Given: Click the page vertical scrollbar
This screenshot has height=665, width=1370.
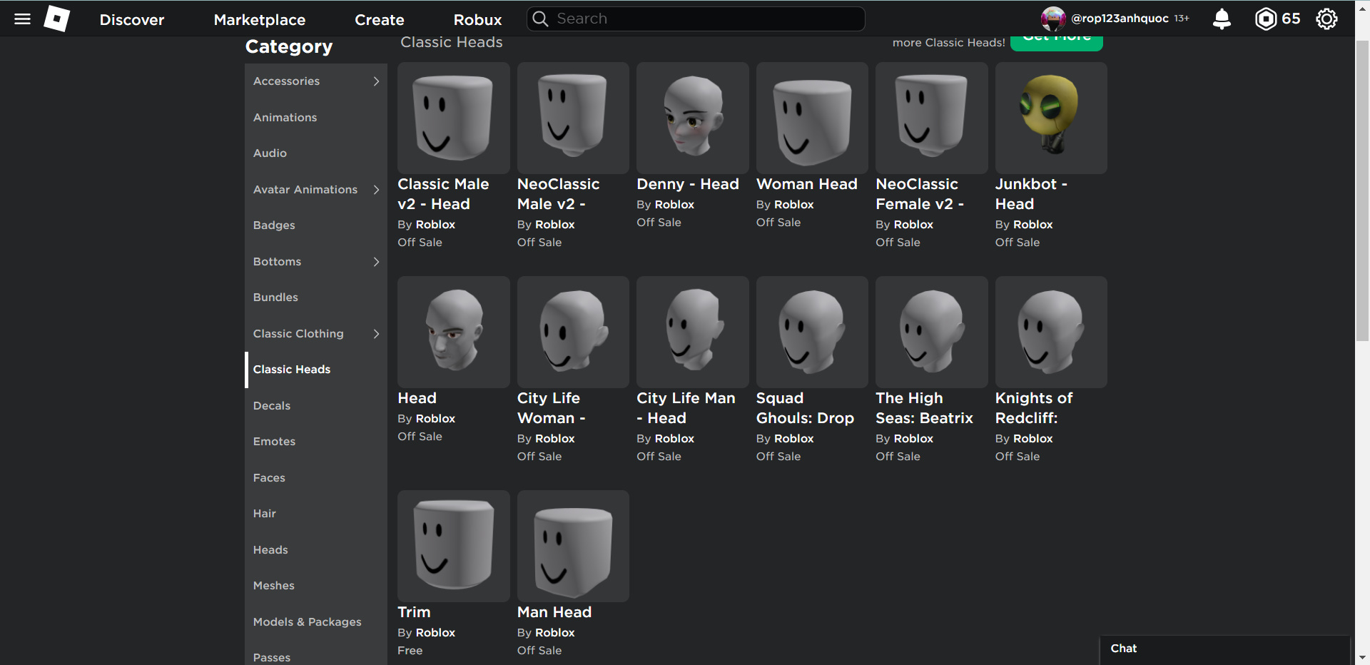Looking at the screenshot, I should (x=1362, y=193).
